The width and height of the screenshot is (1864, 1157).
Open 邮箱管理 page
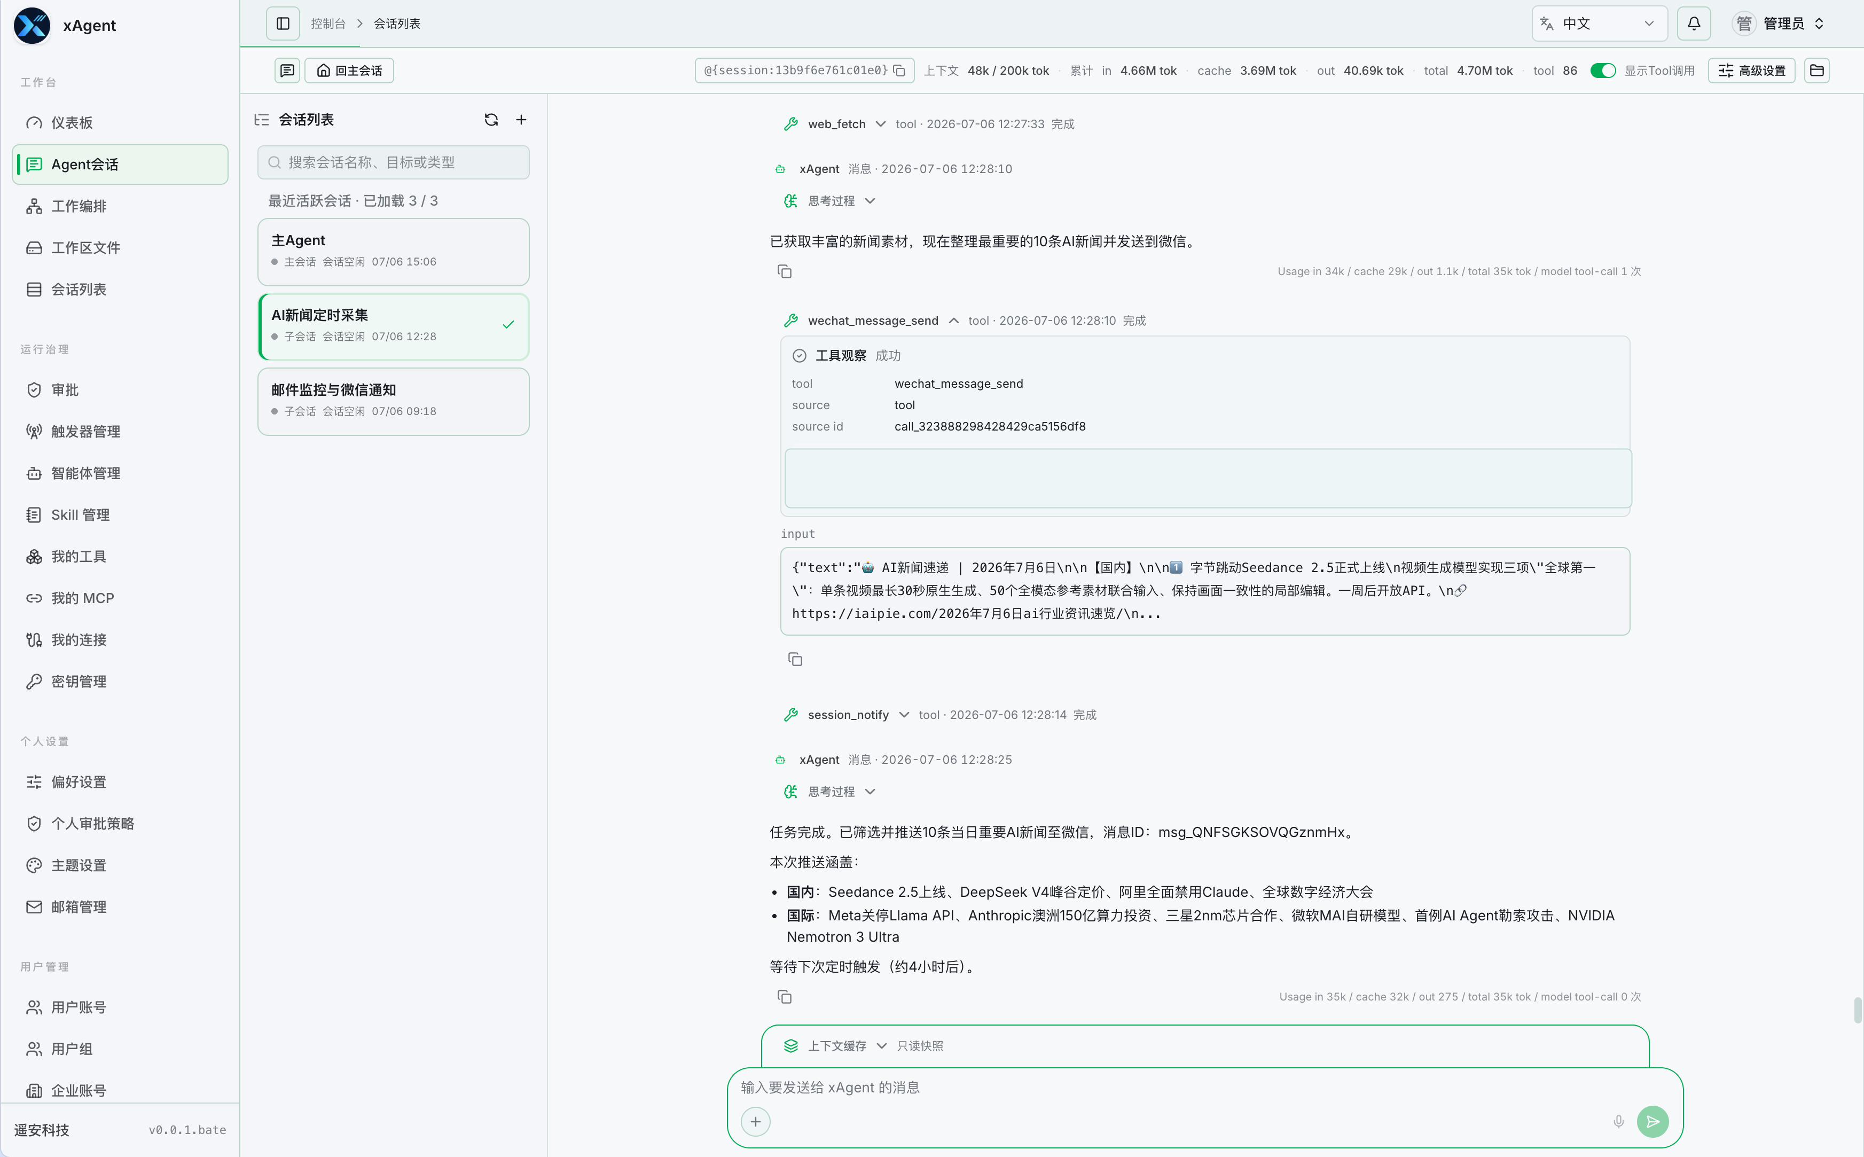pos(120,907)
